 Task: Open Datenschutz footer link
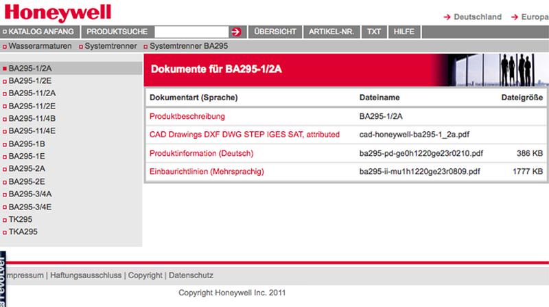pyautogui.click(x=191, y=275)
